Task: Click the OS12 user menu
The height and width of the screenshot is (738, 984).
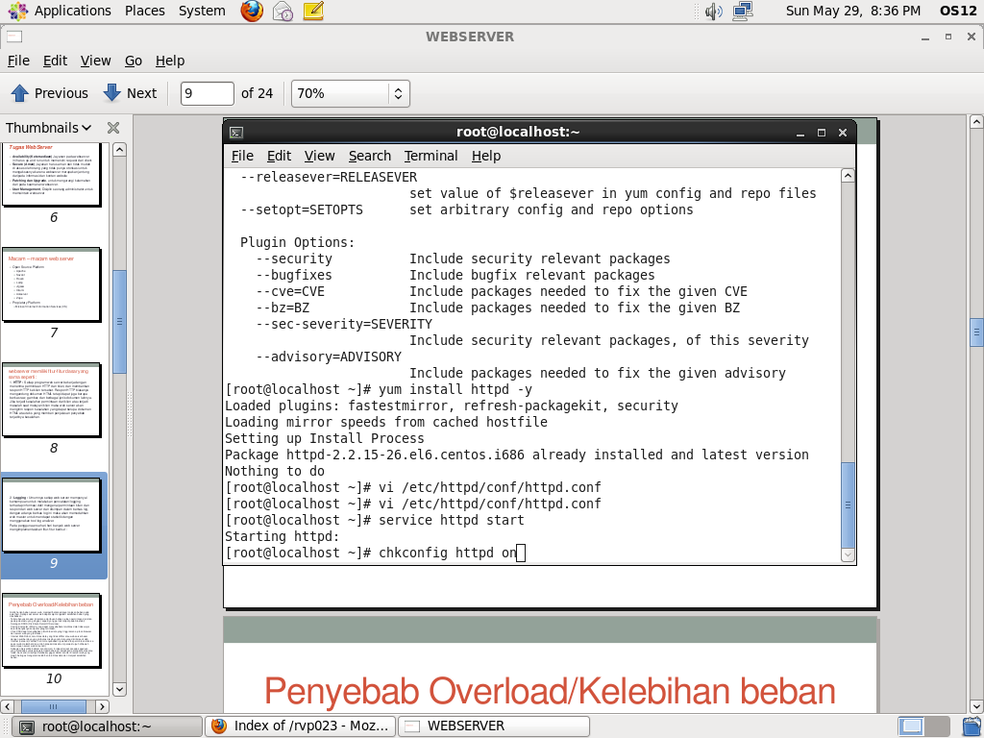Action: (x=958, y=11)
